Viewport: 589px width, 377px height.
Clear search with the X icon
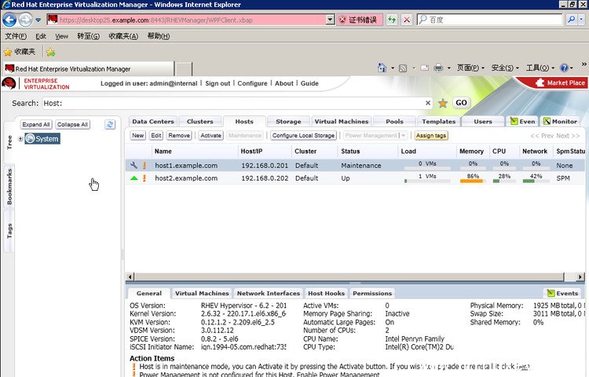tap(428, 103)
